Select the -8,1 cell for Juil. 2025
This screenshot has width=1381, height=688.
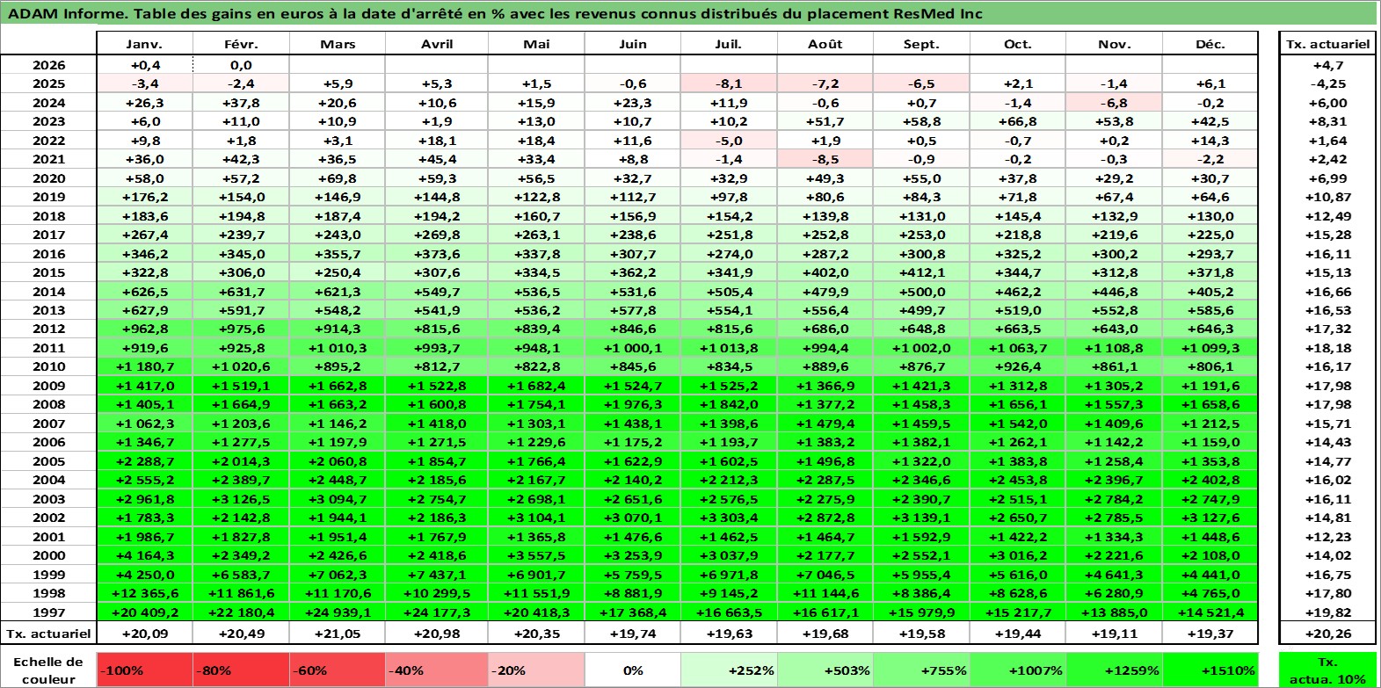(729, 83)
